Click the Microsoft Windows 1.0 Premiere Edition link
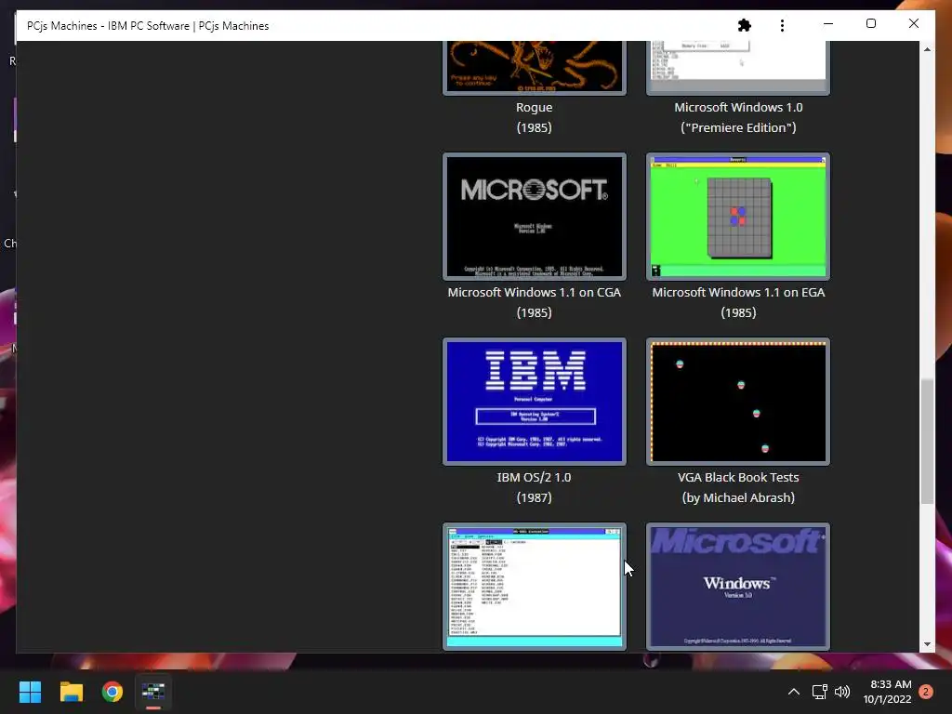Viewport: 952px width, 714px height. point(738,117)
